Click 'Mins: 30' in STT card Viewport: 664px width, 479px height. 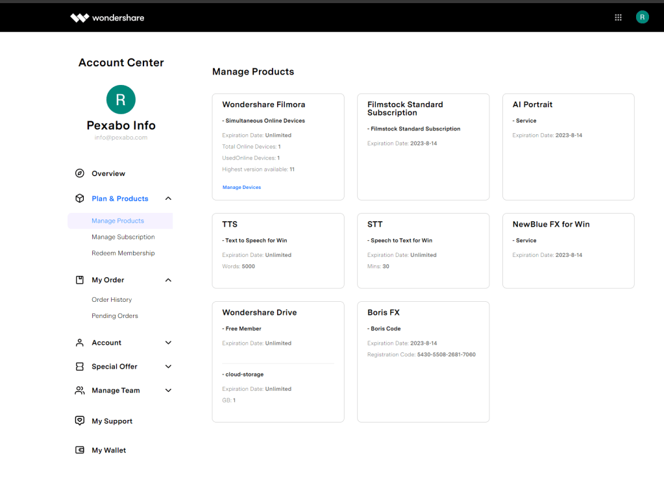click(378, 266)
